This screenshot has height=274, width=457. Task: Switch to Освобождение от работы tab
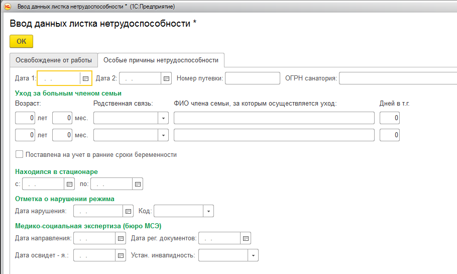[x=53, y=60]
